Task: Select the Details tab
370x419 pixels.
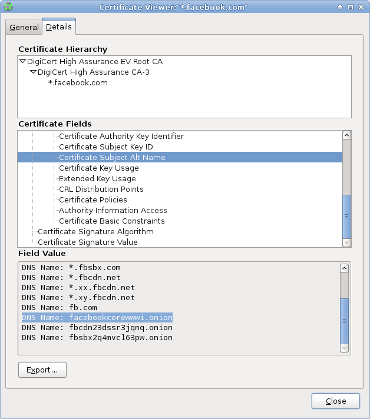Action: click(x=59, y=26)
